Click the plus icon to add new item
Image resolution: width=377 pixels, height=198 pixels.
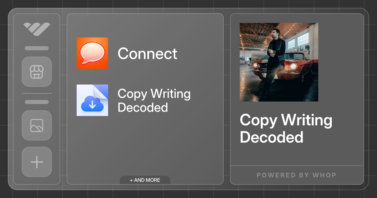click(x=37, y=162)
